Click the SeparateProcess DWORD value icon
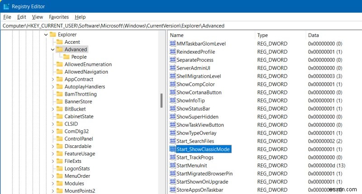Image resolution: width=362 pixels, height=194 pixels. [x=173, y=60]
